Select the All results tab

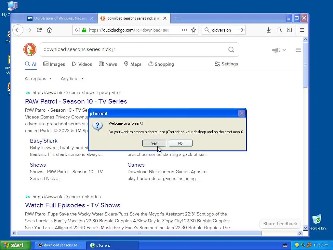coord(31,64)
